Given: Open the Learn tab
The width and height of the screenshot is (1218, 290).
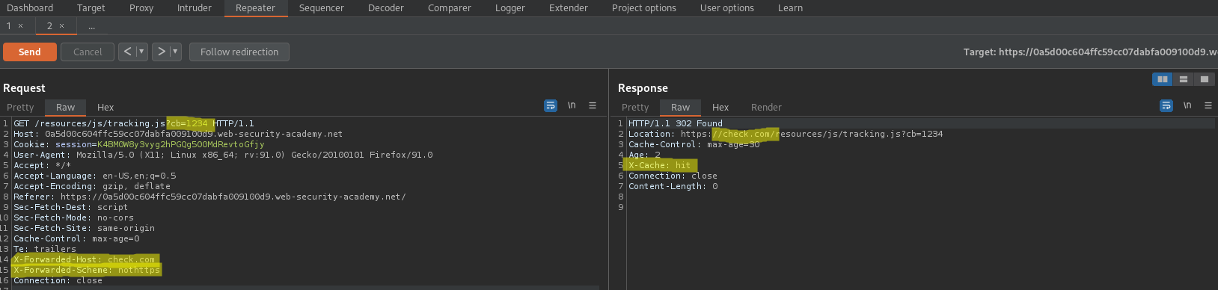Looking at the screenshot, I should (790, 8).
